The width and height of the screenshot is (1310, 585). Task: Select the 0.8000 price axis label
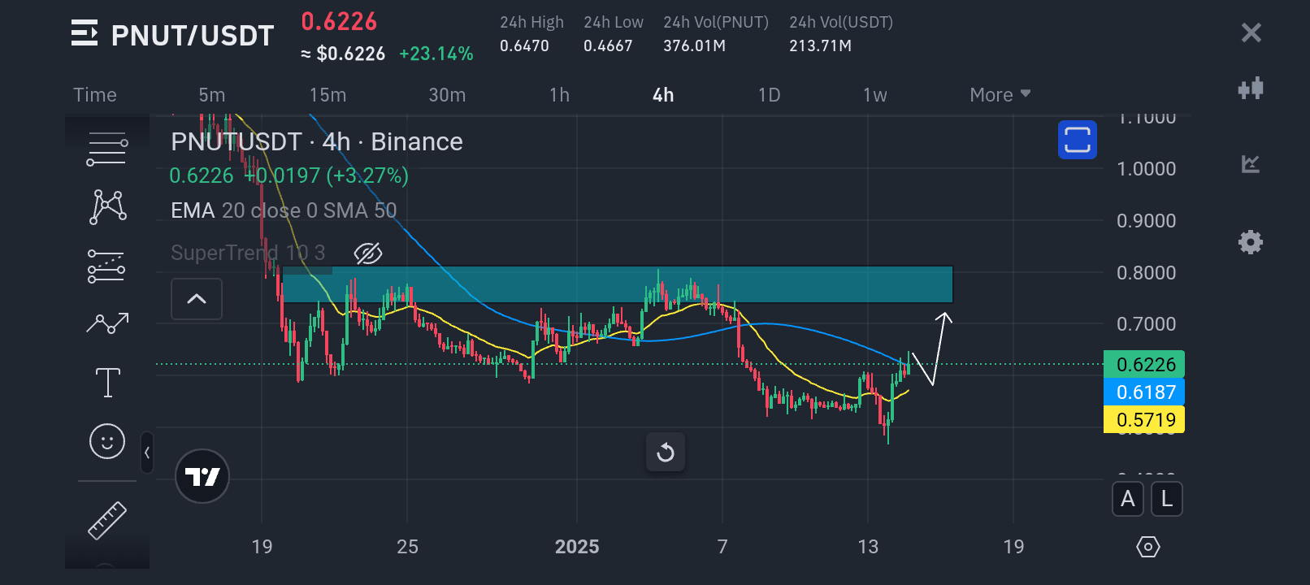[1146, 272]
